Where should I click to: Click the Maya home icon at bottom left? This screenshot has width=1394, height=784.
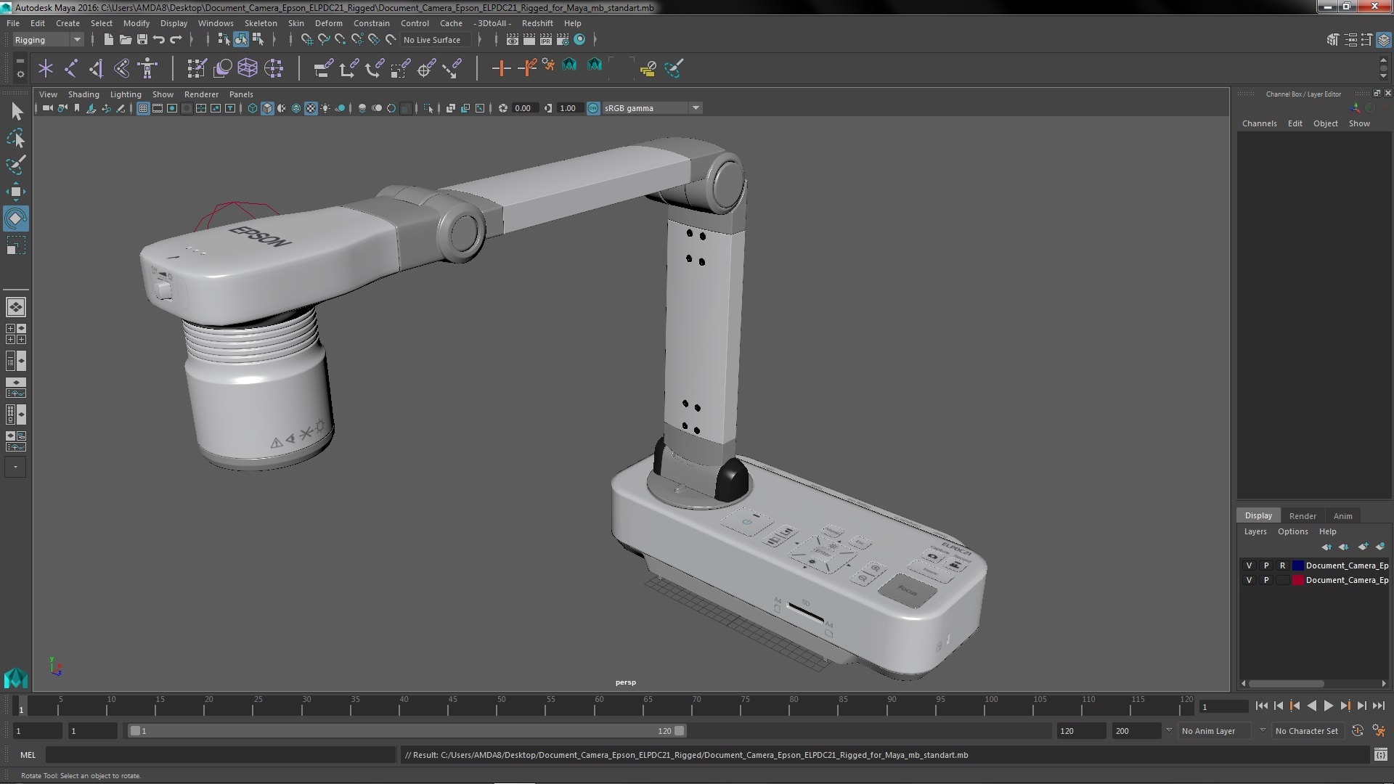(x=15, y=679)
